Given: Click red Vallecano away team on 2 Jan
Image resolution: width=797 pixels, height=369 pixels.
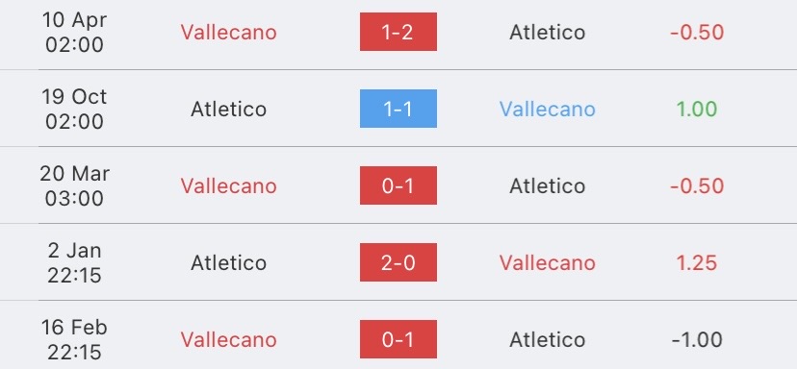Looking at the screenshot, I should click(x=547, y=263).
